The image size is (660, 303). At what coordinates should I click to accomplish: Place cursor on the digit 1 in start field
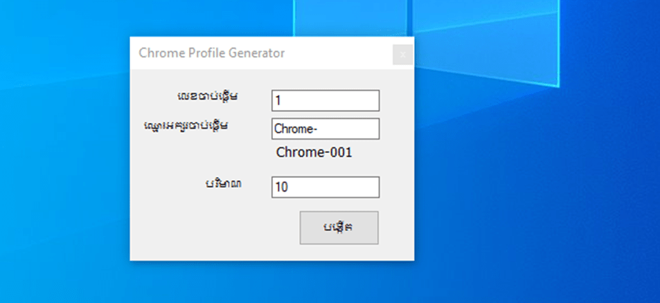coord(278,101)
